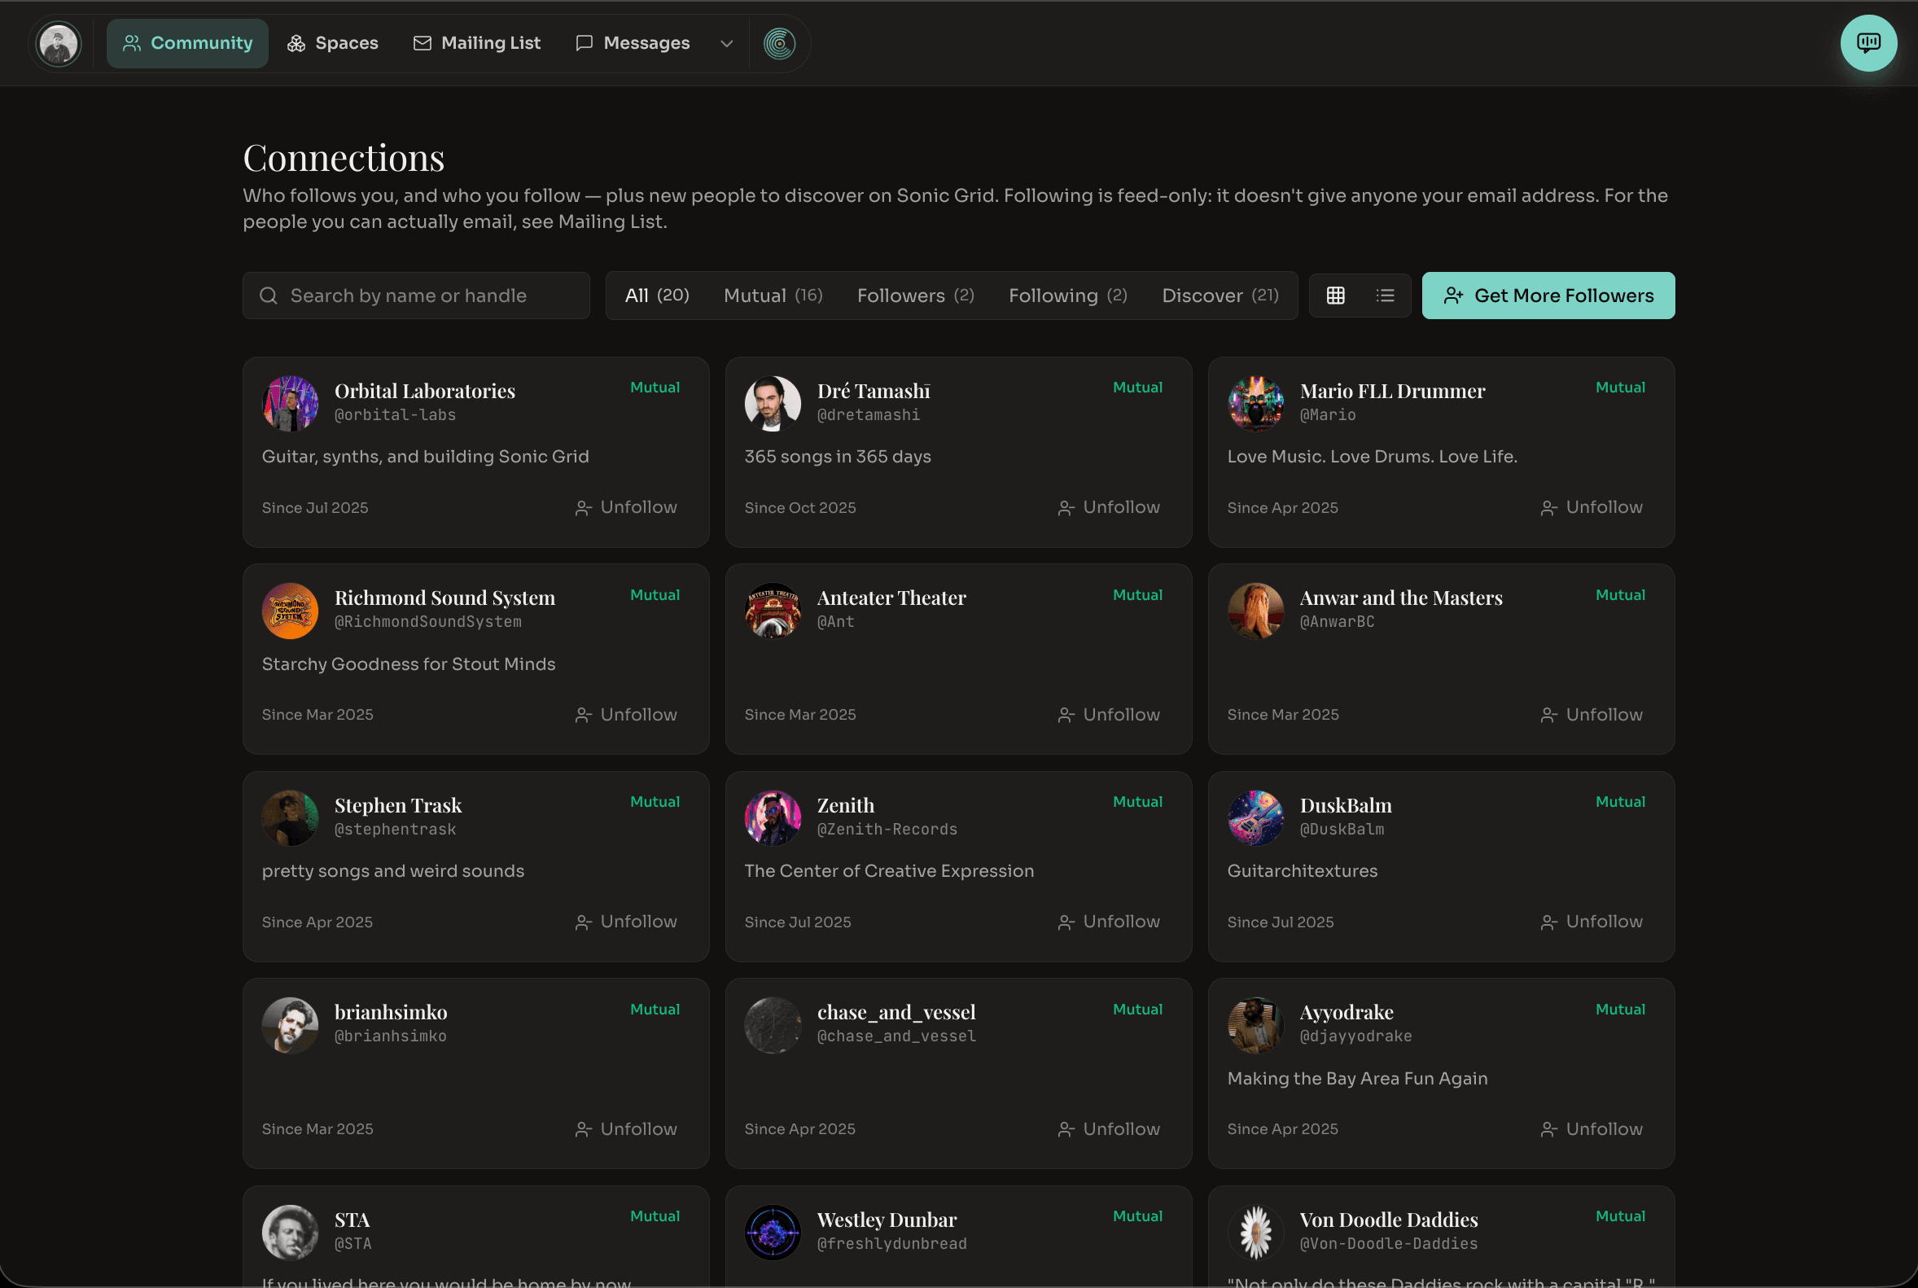Open the user profile avatar in the navbar
Image resolution: width=1918 pixels, height=1288 pixels.
[x=59, y=43]
